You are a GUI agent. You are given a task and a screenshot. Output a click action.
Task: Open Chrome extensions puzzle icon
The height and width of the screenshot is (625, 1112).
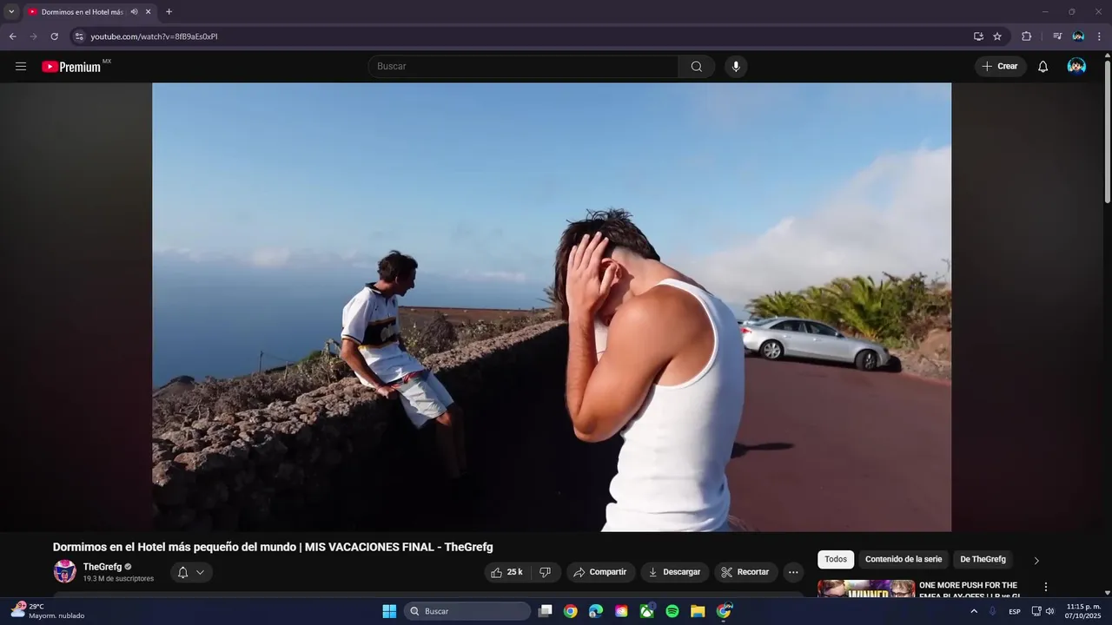pyautogui.click(x=1026, y=36)
